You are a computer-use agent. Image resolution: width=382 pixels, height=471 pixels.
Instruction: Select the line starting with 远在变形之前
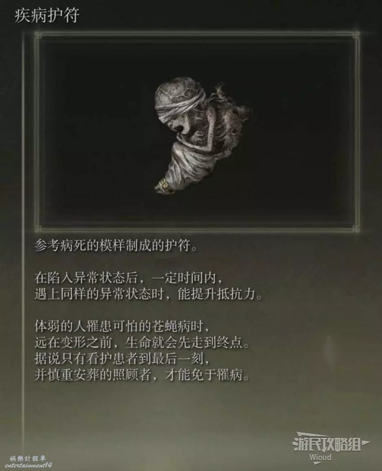pos(142,343)
